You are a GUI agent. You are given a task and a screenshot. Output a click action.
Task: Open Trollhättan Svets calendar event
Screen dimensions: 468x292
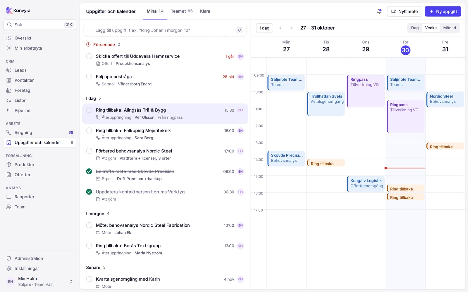tap(326, 104)
